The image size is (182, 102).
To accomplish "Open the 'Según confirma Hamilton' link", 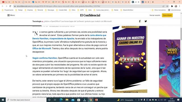I will pyautogui.click(x=45, y=58).
